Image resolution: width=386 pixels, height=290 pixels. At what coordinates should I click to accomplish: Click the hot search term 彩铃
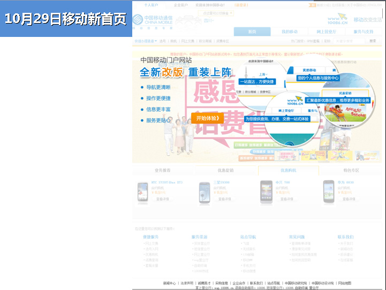click(x=327, y=41)
